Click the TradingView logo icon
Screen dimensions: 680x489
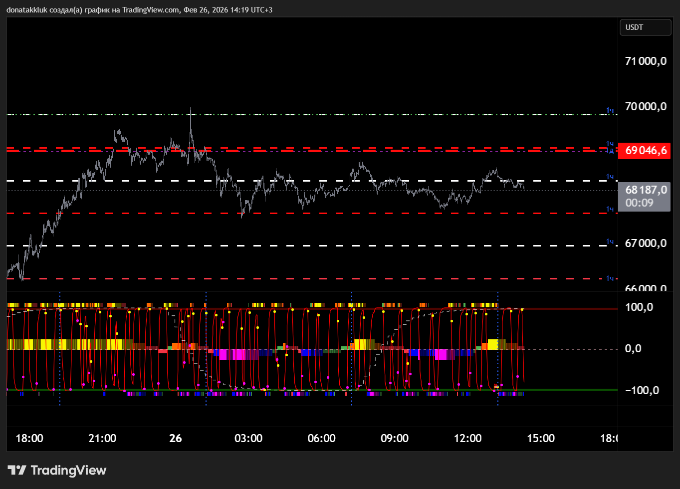pos(17,470)
